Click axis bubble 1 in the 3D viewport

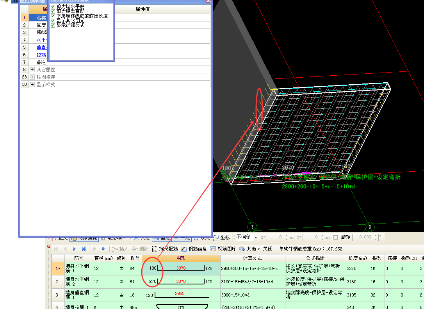[252, 227]
